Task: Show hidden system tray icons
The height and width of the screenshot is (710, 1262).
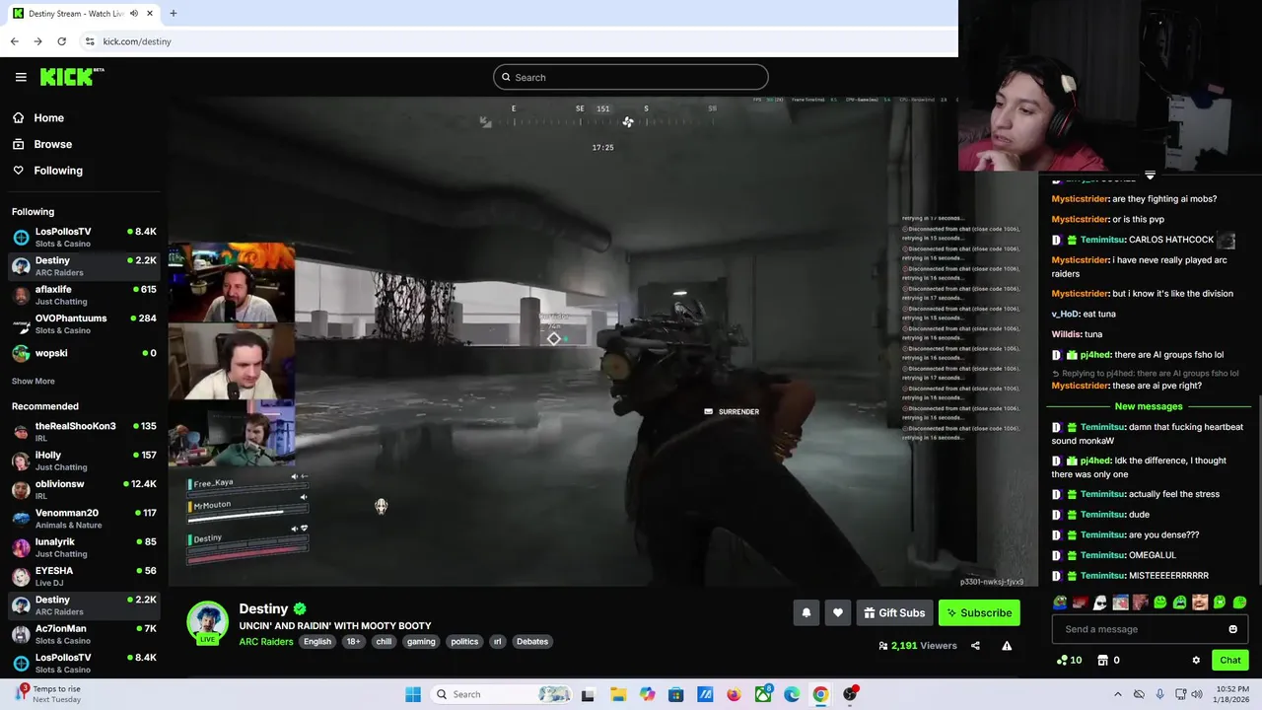Action: (1118, 694)
